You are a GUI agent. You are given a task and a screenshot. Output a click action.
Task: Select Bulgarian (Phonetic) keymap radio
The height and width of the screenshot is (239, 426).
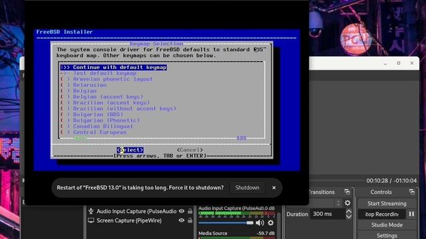click(100, 120)
